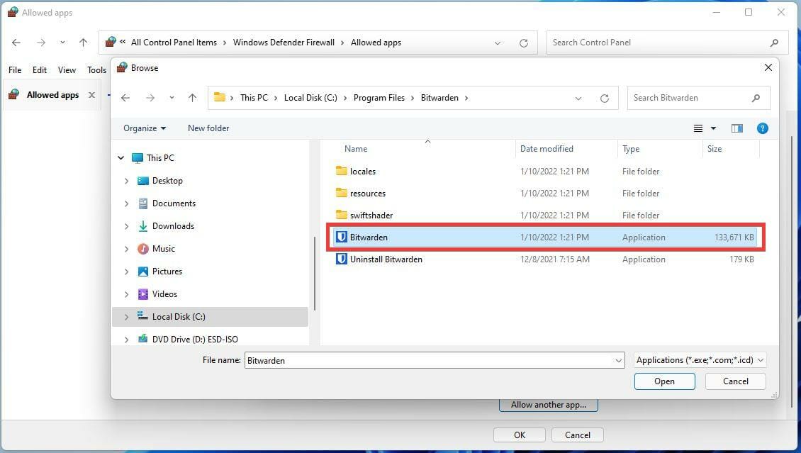801x453 pixels.
Task: Expand the Downloads tree node
Action: pos(126,226)
